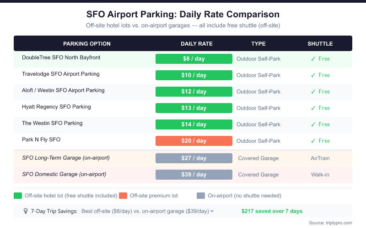Click the green off-site hotel lot legend swatch
366x228 pixels.
point(18,196)
